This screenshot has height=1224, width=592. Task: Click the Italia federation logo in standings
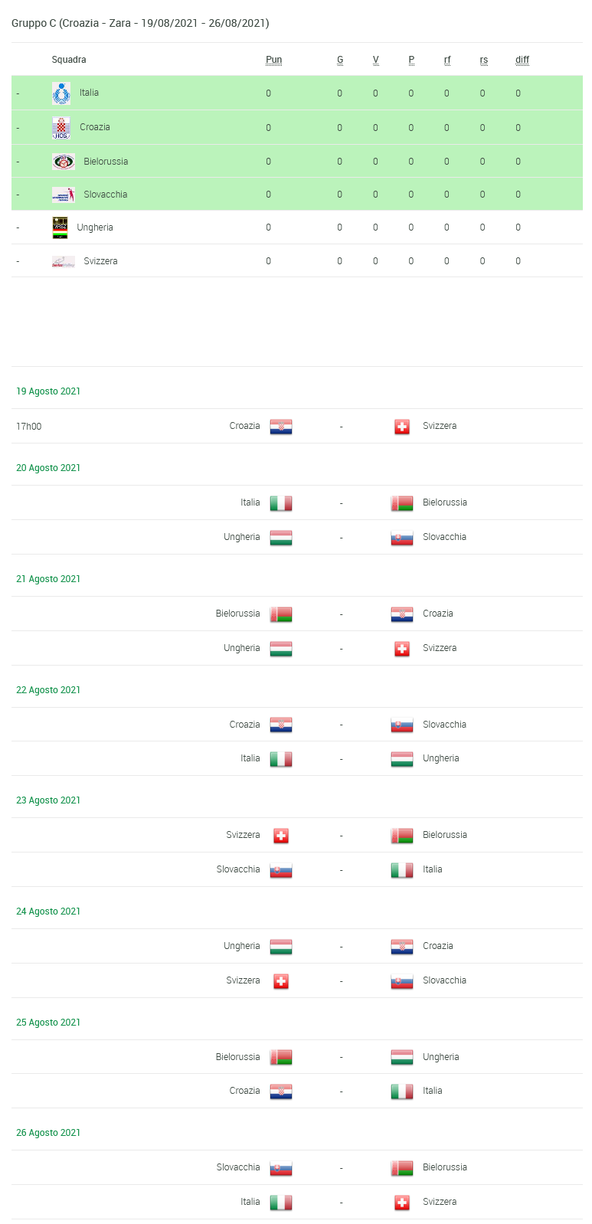(61, 93)
